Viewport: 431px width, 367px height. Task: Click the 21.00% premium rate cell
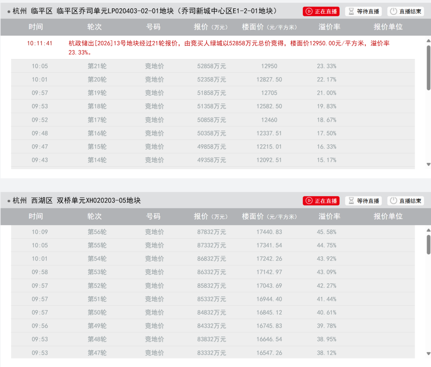pyautogui.click(x=326, y=93)
